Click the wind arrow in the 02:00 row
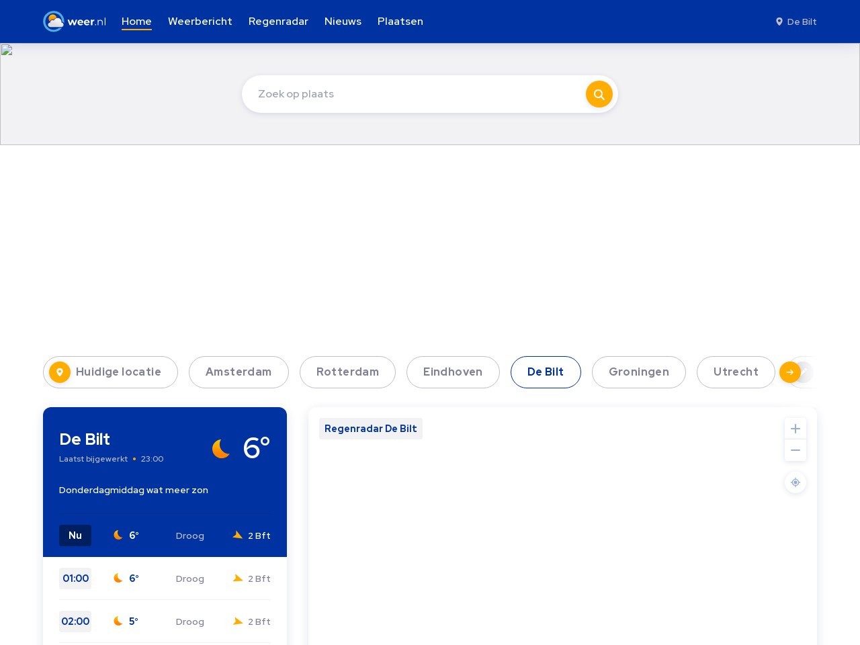 point(238,621)
